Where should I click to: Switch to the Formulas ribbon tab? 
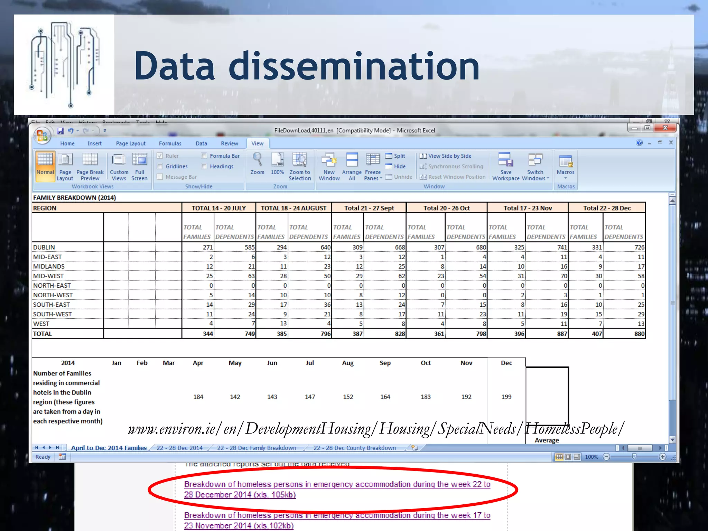pyautogui.click(x=170, y=143)
